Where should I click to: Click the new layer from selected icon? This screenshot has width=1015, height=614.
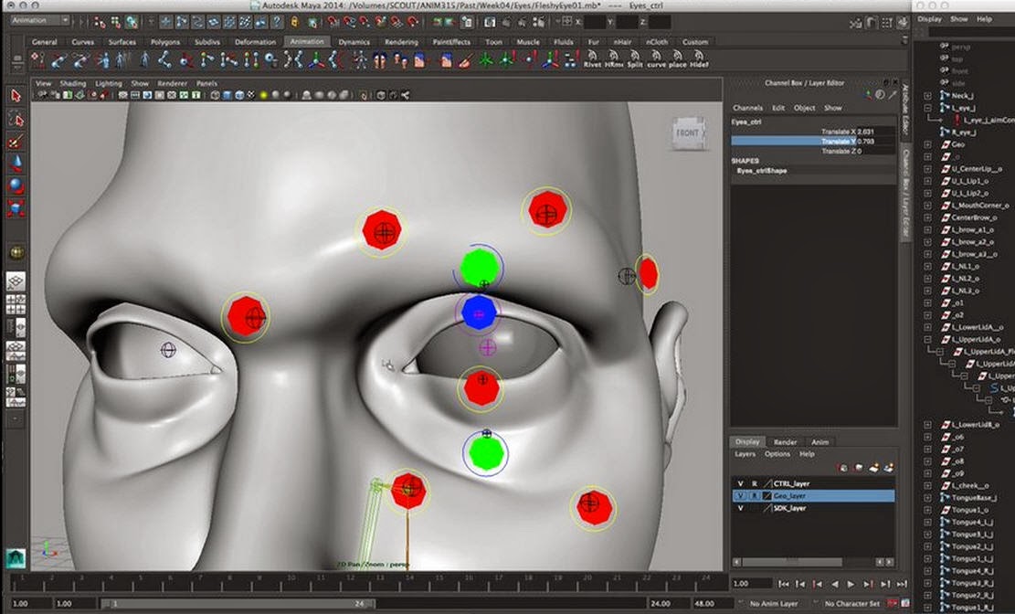click(x=889, y=467)
